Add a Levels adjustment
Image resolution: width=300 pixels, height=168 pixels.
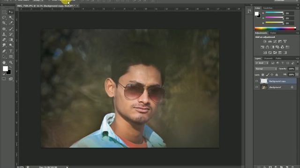point(270,42)
